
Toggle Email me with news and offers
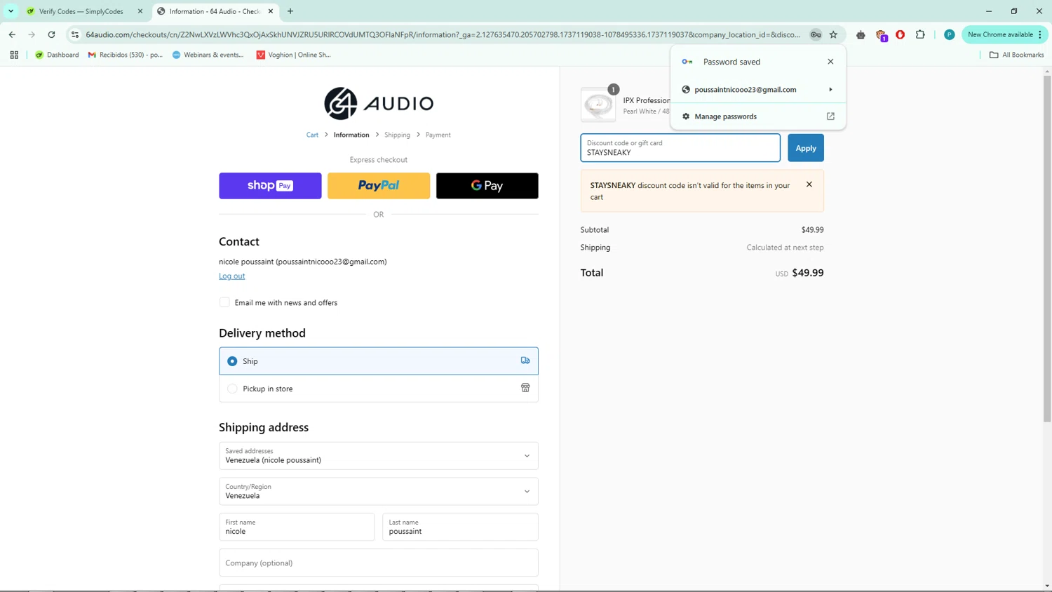click(224, 302)
